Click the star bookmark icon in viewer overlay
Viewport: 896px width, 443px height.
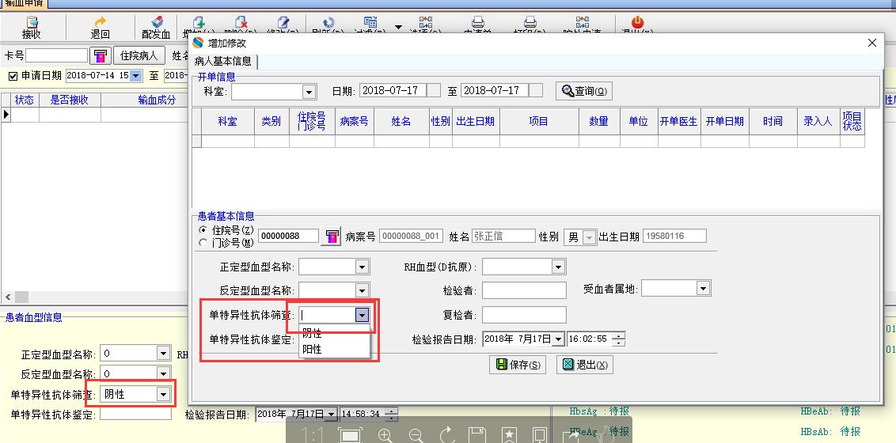[509, 436]
